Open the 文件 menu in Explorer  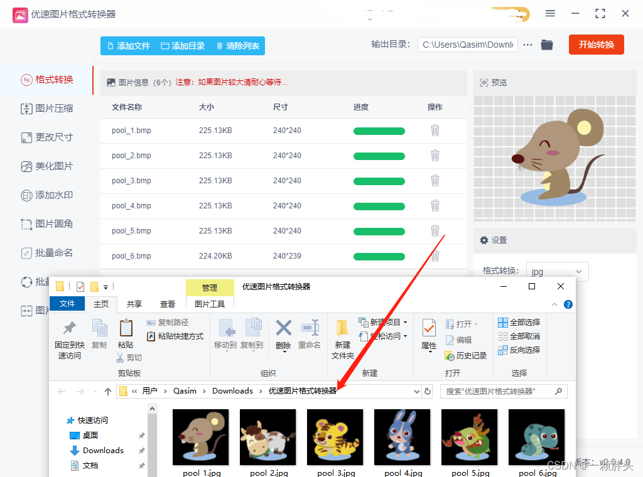point(67,304)
